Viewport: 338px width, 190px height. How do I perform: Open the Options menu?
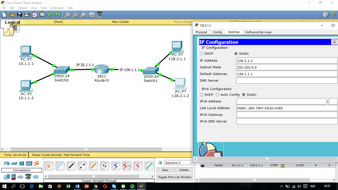tap(23, 8)
